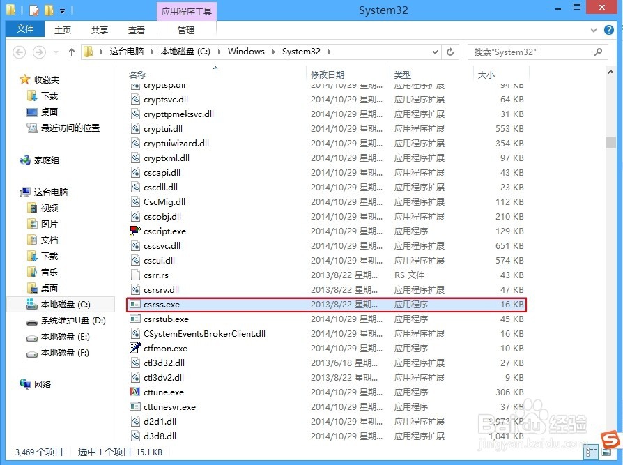This screenshot has width=623, height=465.
Task: Switch to the 主页 ribbon tab
Action: pyautogui.click(x=63, y=30)
